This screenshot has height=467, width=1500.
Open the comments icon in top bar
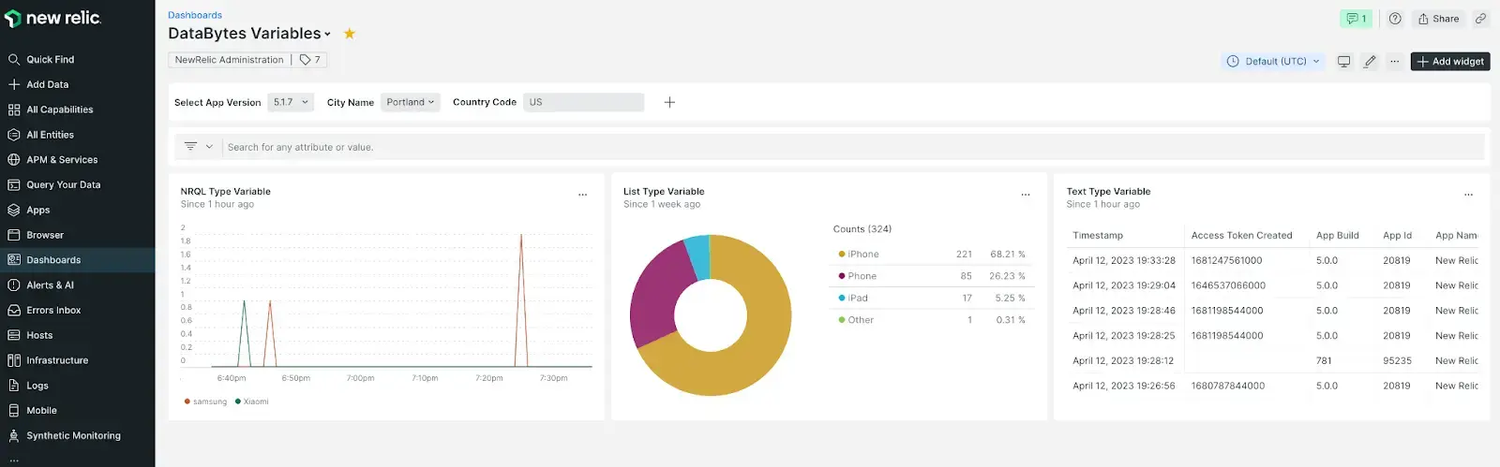pyautogui.click(x=1355, y=19)
